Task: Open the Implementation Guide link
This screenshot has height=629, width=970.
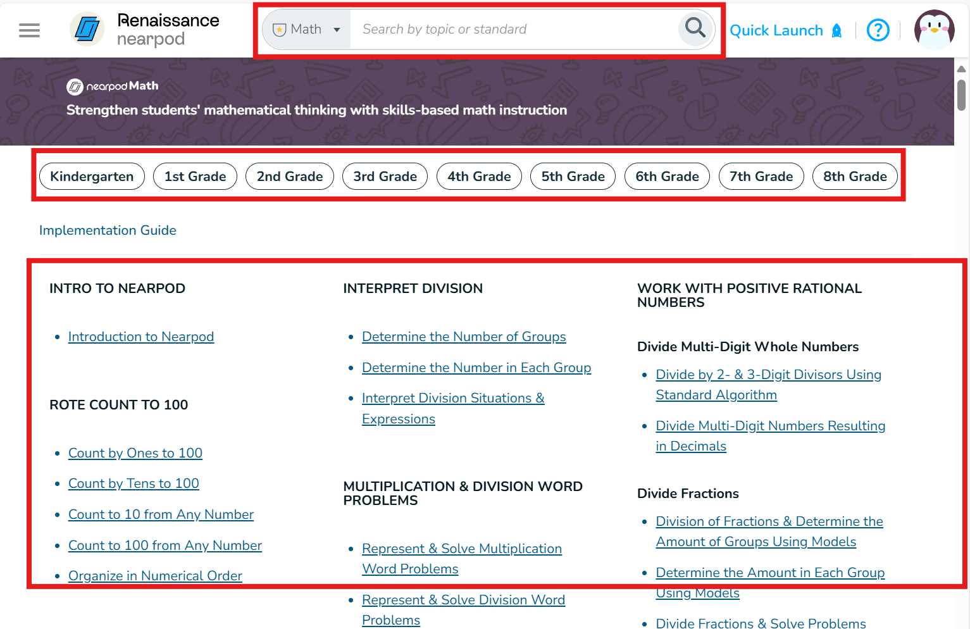Action: (108, 230)
